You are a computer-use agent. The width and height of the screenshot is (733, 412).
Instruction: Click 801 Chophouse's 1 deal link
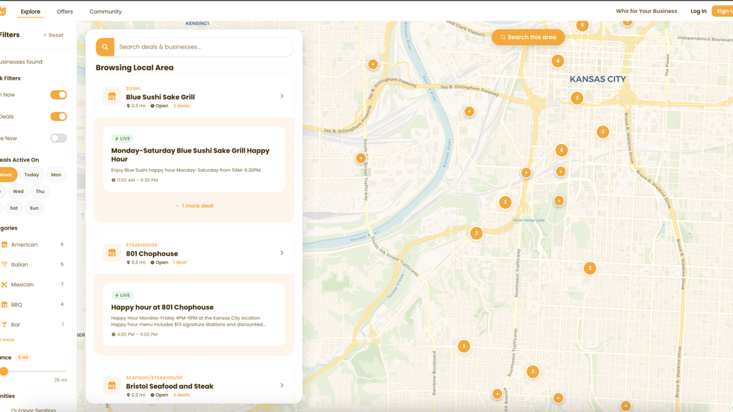[x=180, y=262]
